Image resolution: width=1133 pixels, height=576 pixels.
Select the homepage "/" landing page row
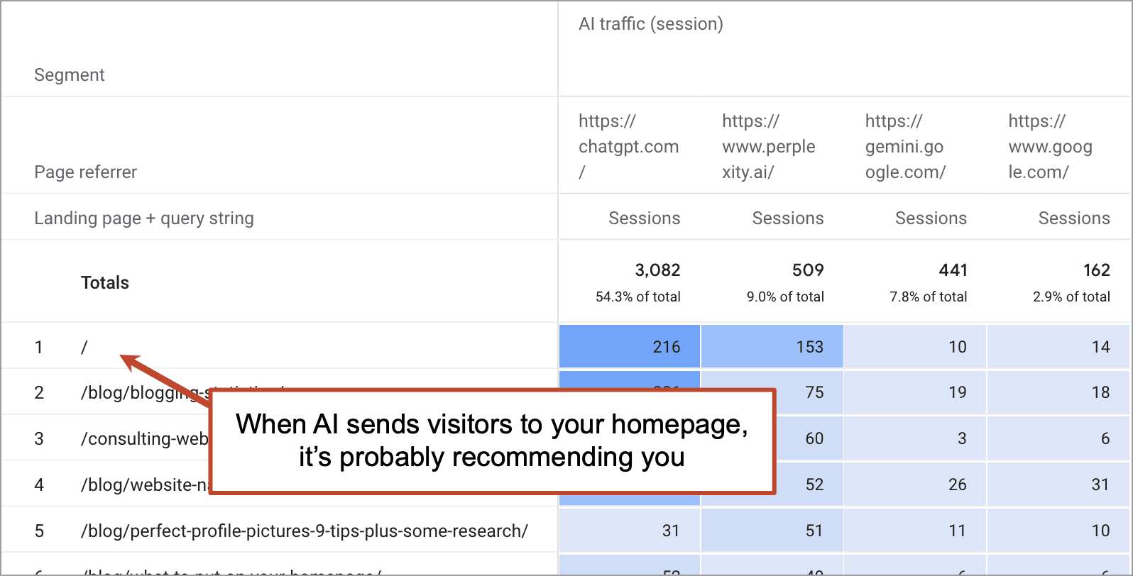(84, 347)
